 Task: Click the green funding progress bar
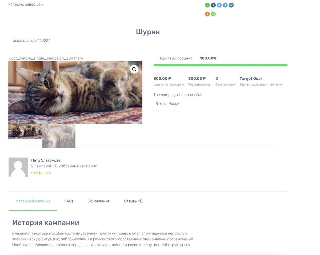point(221,65)
